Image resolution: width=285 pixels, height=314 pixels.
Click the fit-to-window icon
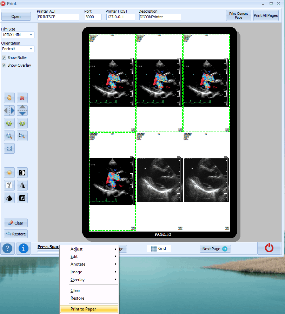(9, 148)
